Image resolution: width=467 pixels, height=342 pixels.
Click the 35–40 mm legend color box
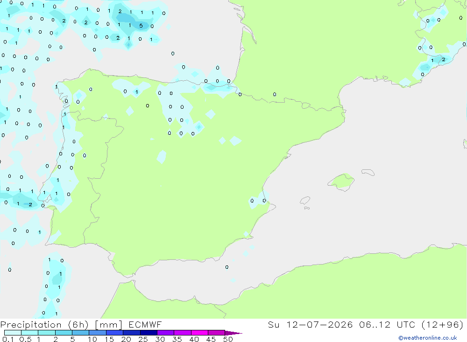pyautogui.click(x=183, y=333)
